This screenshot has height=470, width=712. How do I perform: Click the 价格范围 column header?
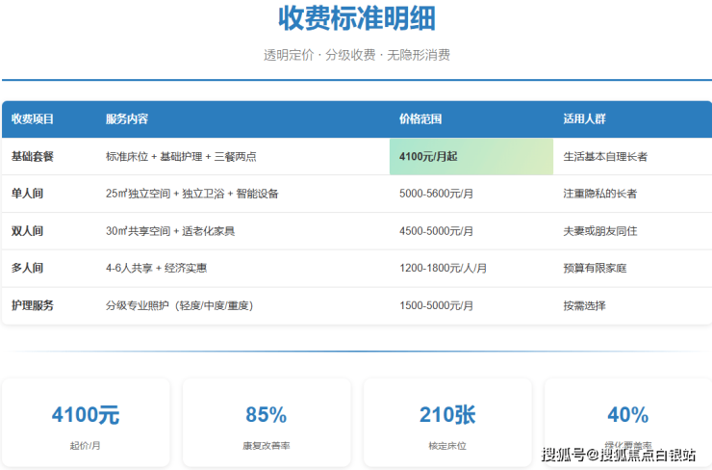[420, 119]
